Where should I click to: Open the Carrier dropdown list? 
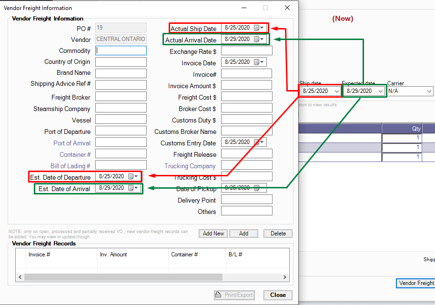[429, 91]
